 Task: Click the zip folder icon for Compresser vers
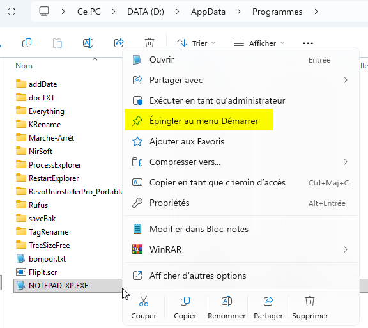pos(137,162)
